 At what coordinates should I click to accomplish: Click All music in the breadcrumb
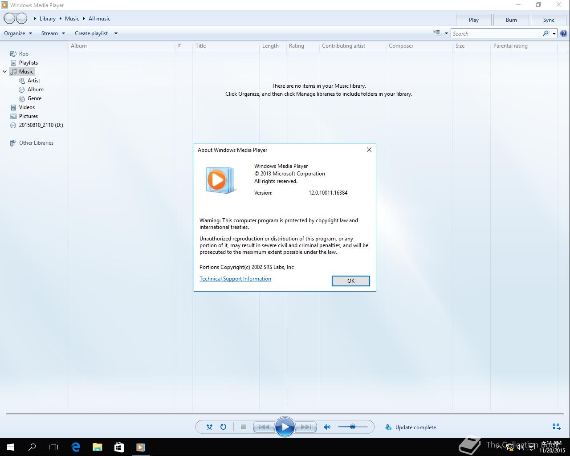(99, 19)
